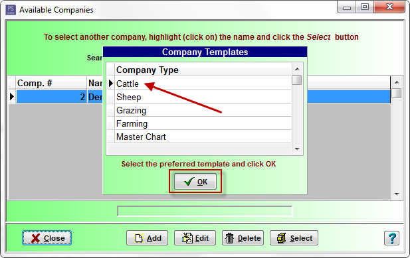Open Edit for selected company
This screenshot has width=410, height=258.
pos(195,238)
